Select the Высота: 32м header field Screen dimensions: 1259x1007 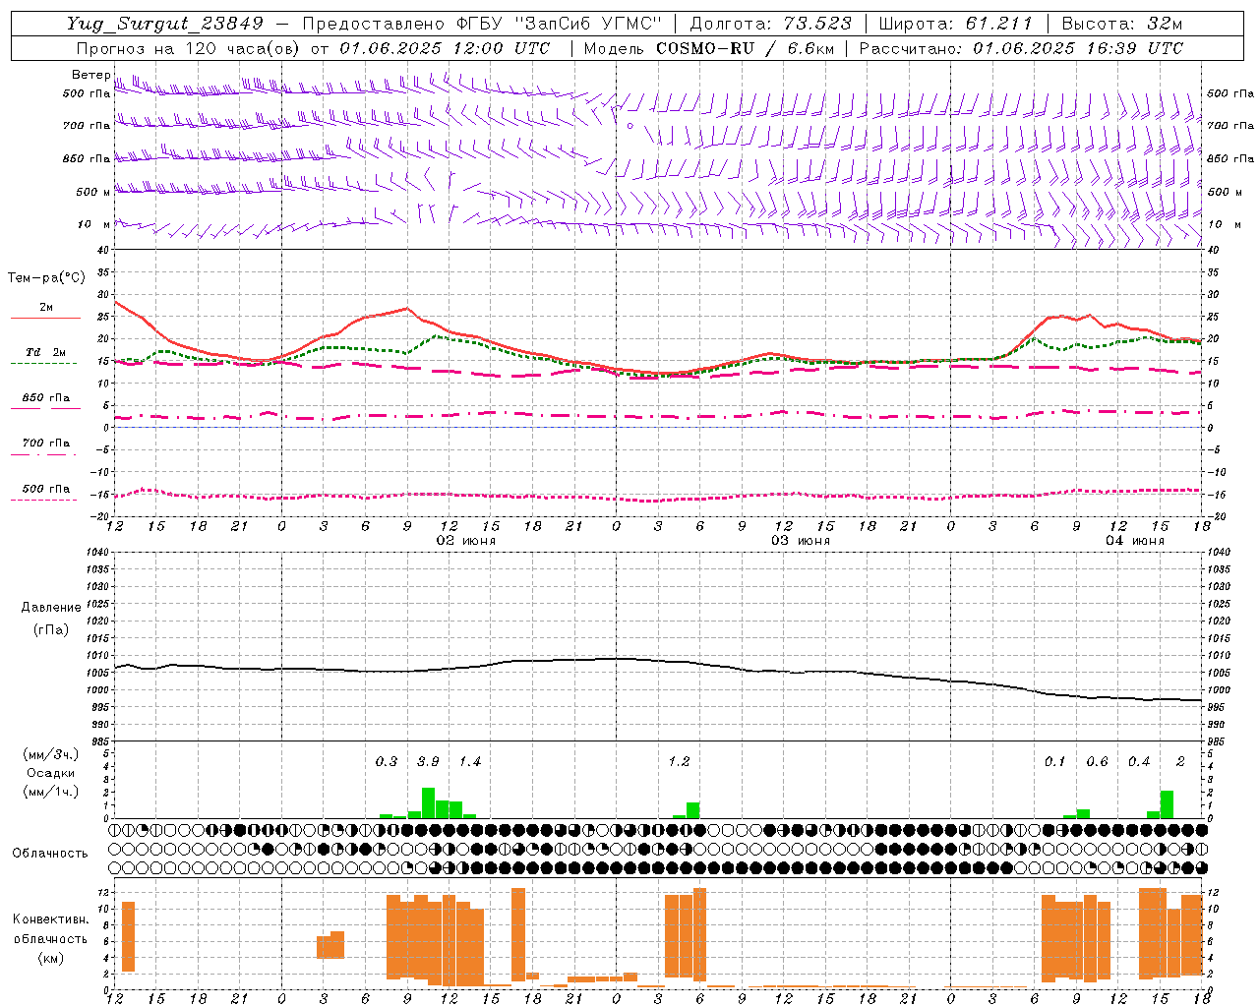point(1121,24)
